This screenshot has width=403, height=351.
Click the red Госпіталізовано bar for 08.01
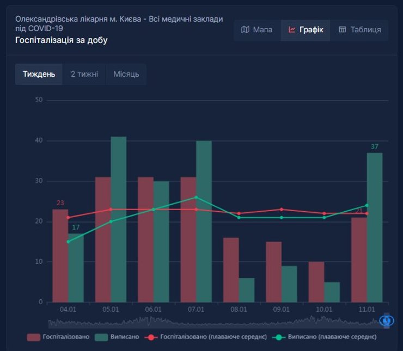pyautogui.click(x=231, y=269)
